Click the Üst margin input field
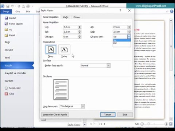This screenshot has width=175, height=131. tap(70, 27)
